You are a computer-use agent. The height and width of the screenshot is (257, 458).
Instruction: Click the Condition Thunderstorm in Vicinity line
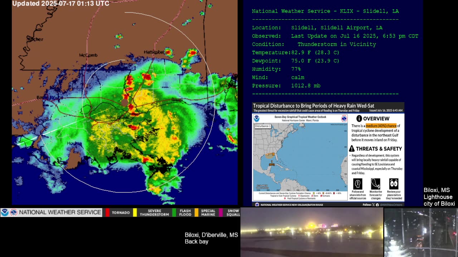tap(314, 44)
